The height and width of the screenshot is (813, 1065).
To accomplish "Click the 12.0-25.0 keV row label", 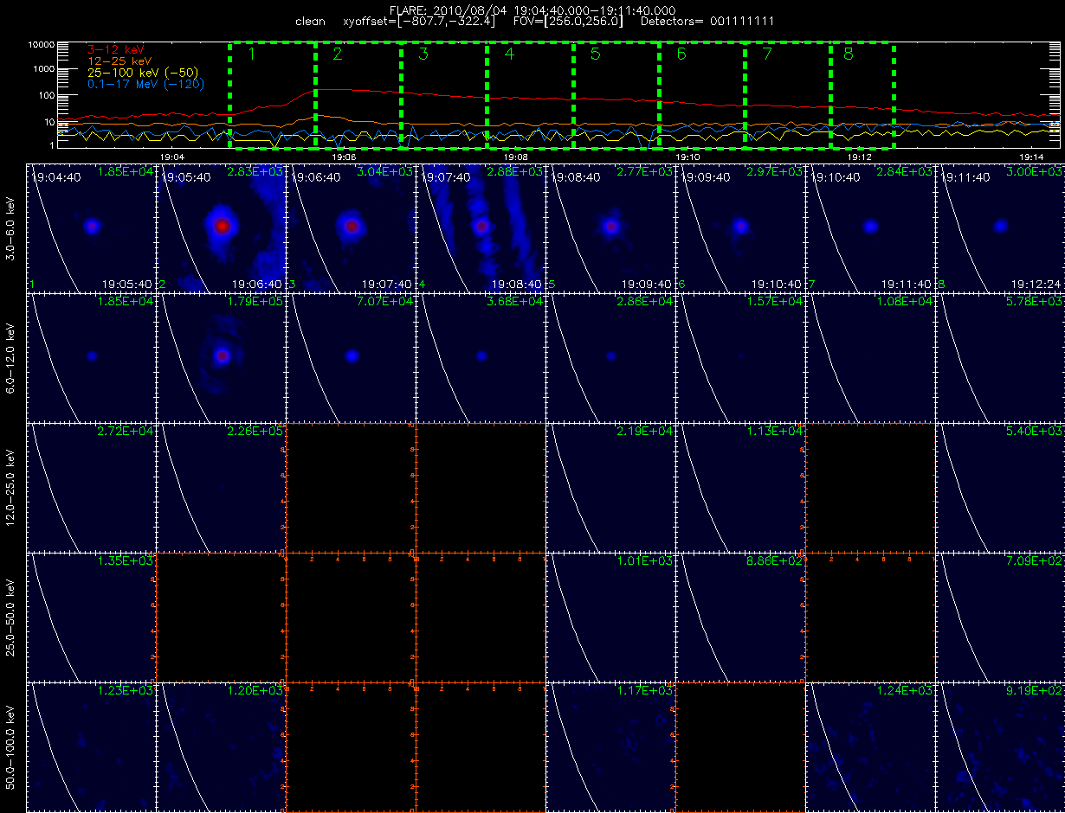I will 10,487.
